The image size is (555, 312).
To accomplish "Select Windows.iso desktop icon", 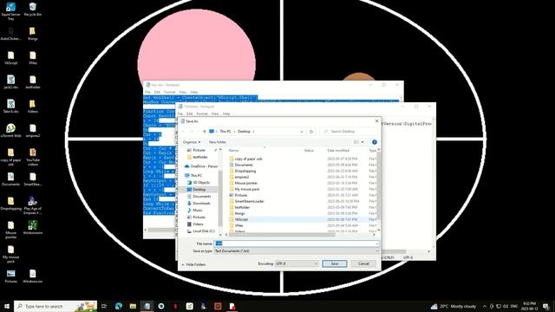I will pyautogui.click(x=33, y=276).
